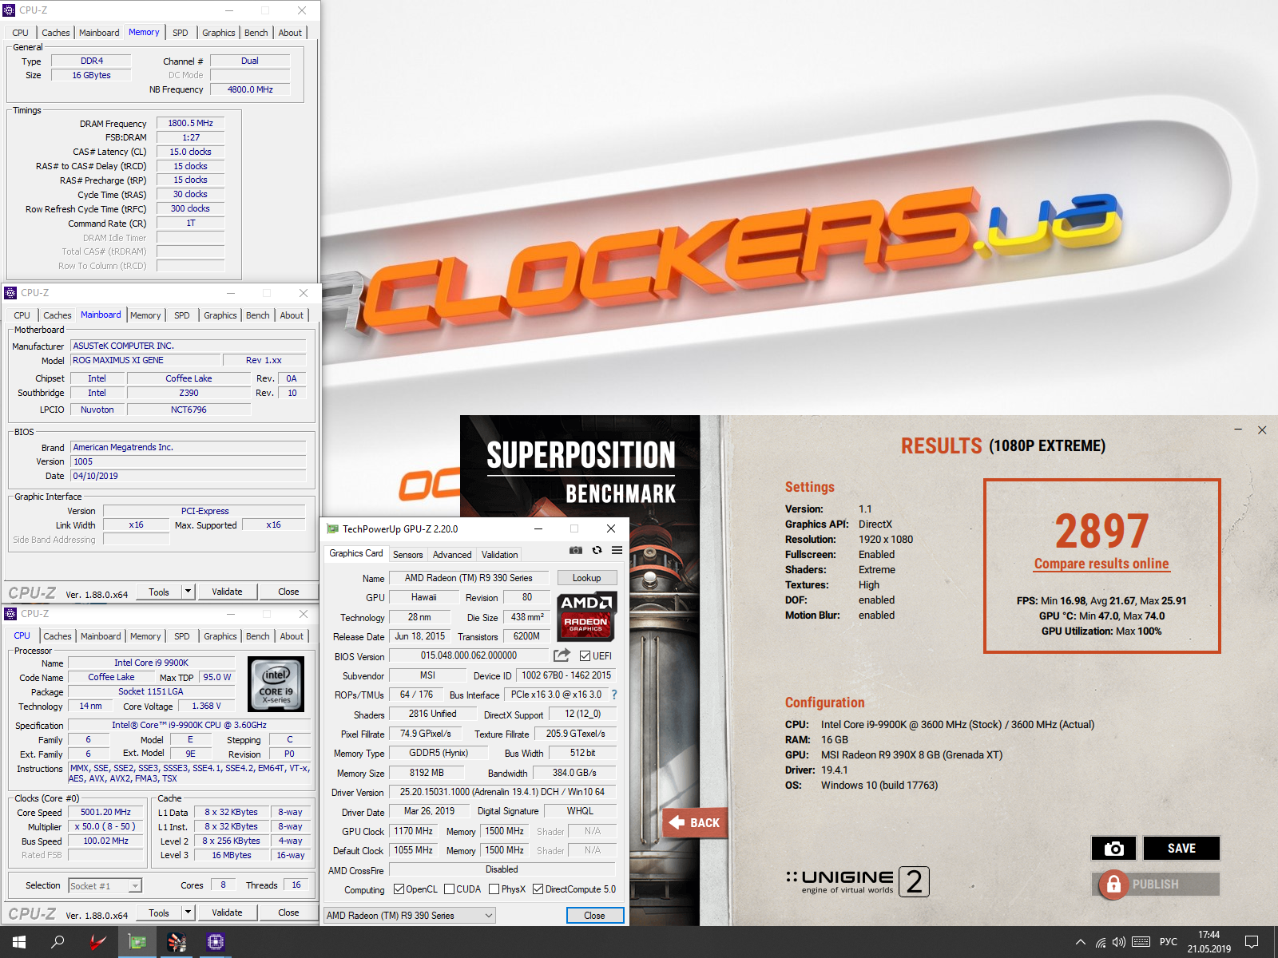
Task: Toggle the UEFI checkbox in GPU-Z
Action: pos(585,656)
